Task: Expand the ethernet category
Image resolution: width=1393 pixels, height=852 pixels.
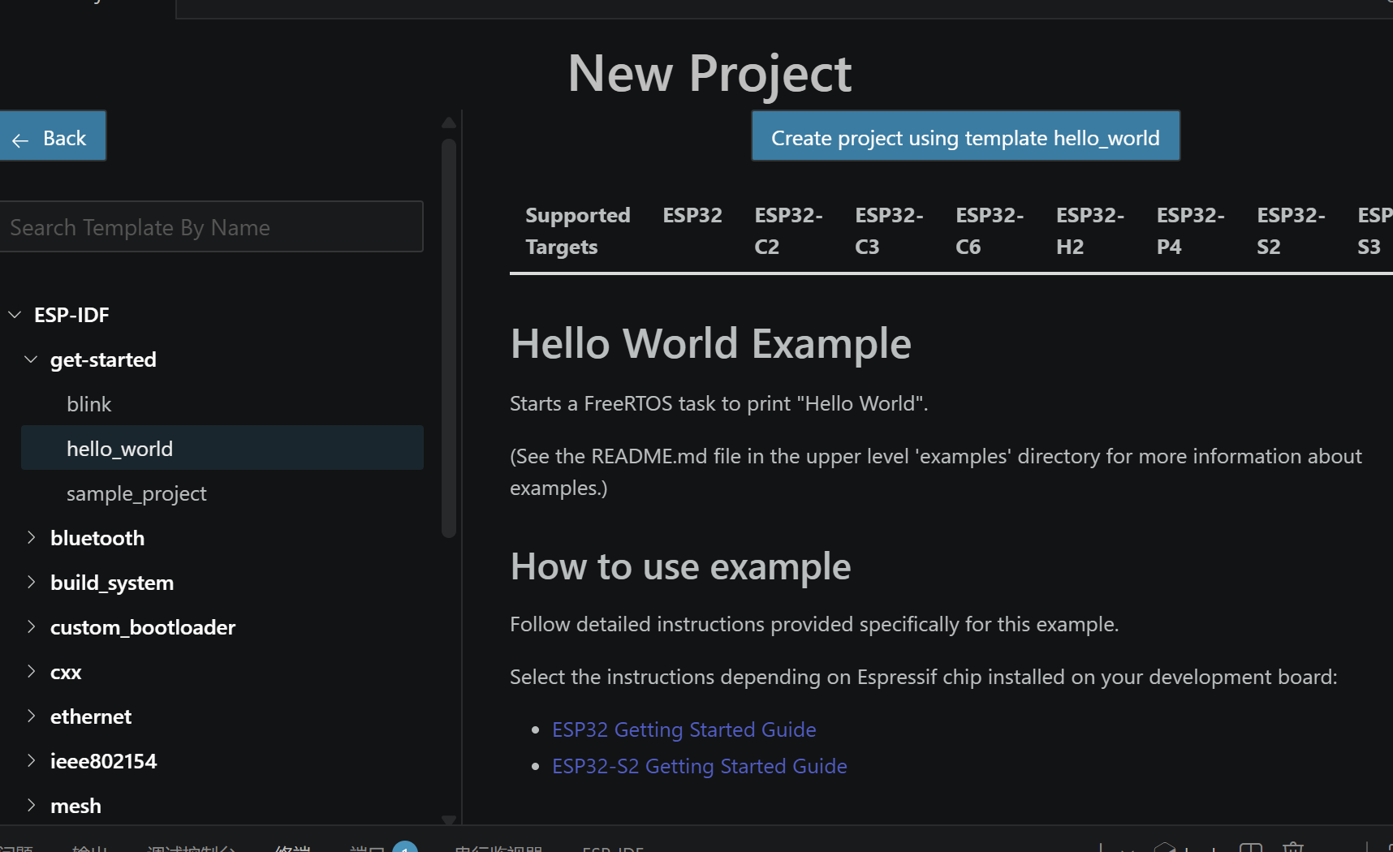Action: point(31,716)
